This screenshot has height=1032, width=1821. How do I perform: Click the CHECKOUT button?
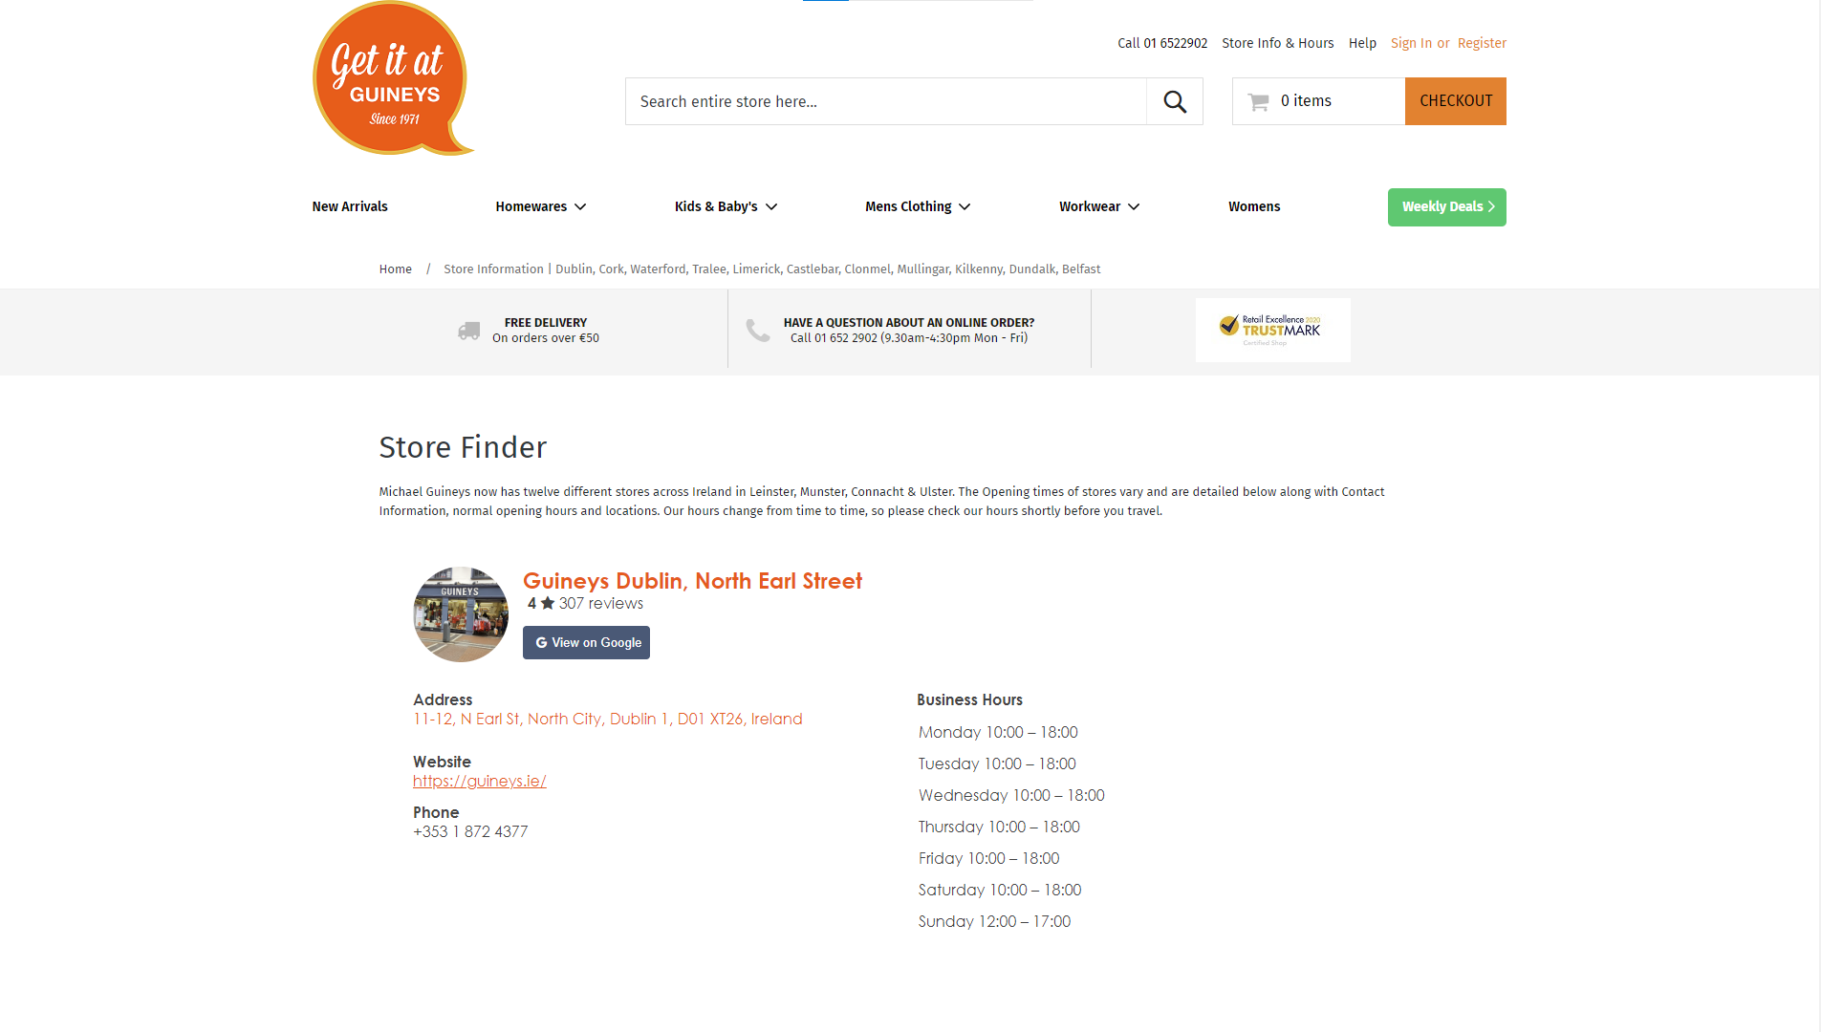pyautogui.click(x=1455, y=101)
